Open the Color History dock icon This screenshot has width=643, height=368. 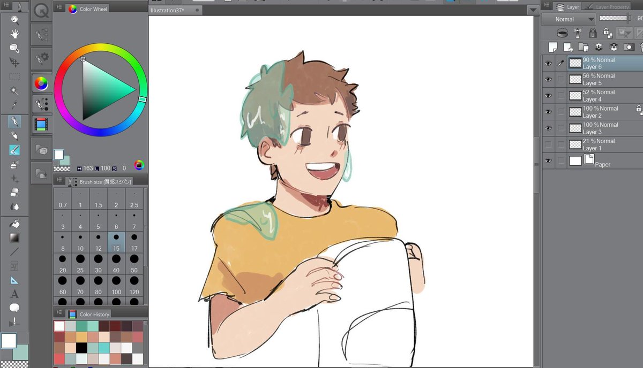tap(41, 125)
